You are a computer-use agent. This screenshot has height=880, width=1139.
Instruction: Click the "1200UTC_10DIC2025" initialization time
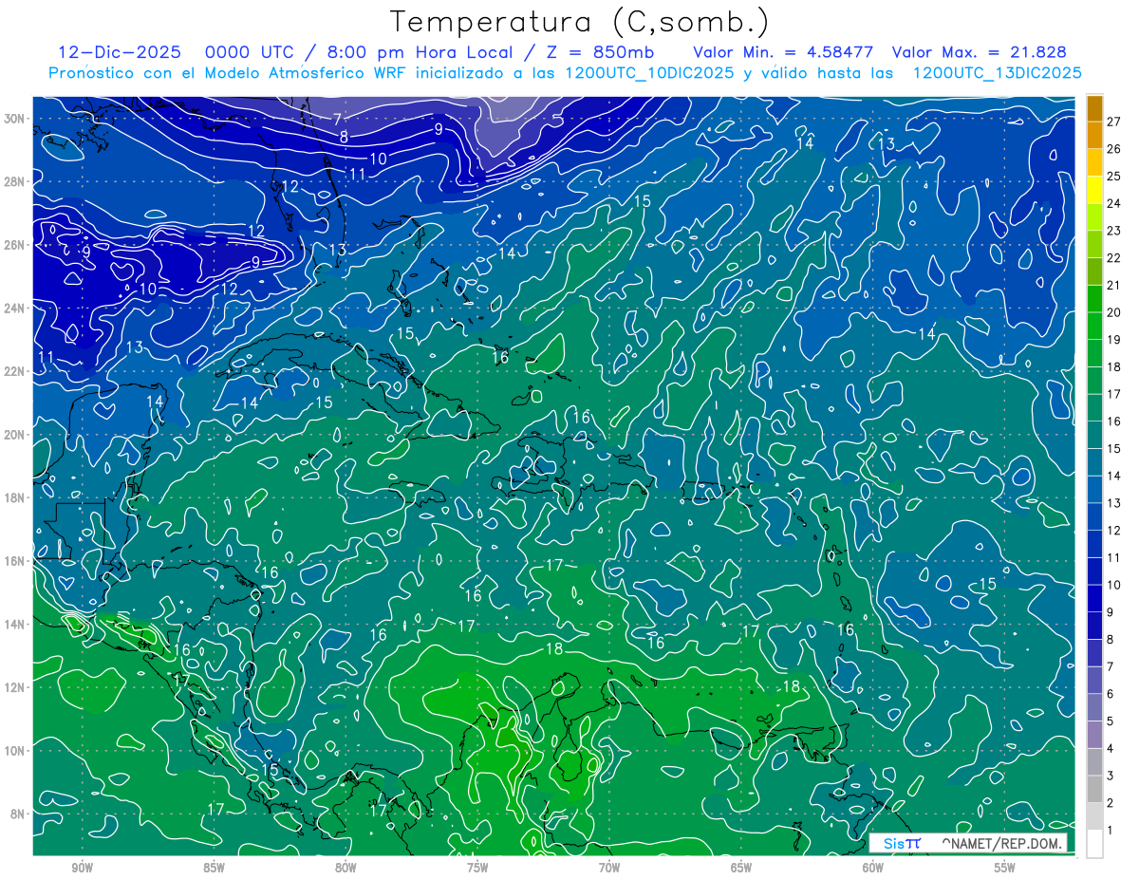point(649,73)
